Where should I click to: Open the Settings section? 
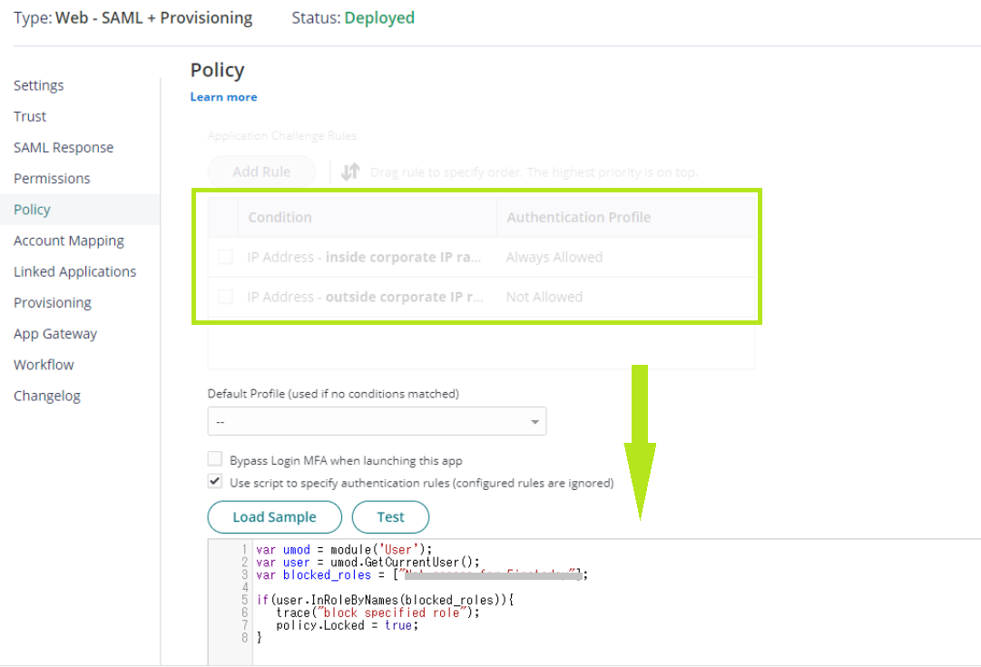[39, 85]
